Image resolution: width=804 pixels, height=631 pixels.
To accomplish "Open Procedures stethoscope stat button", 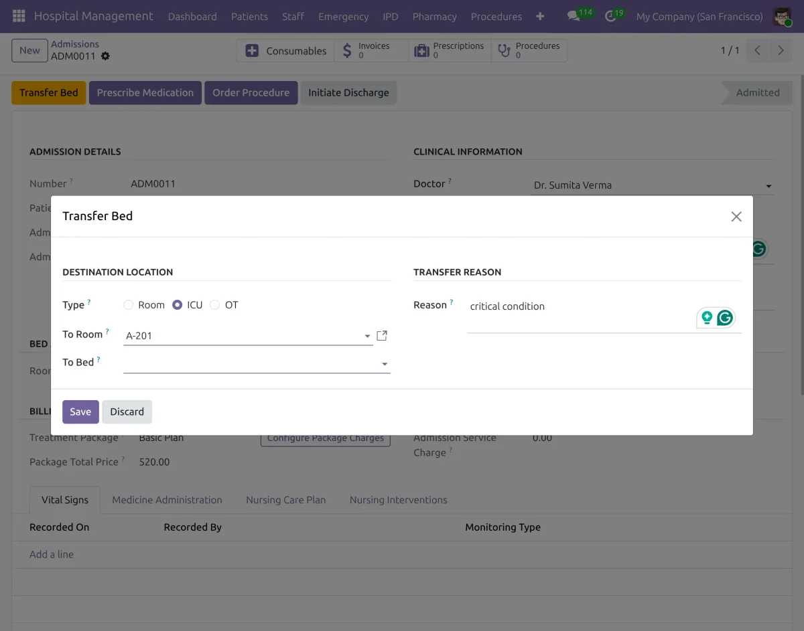I will [x=529, y=51].
